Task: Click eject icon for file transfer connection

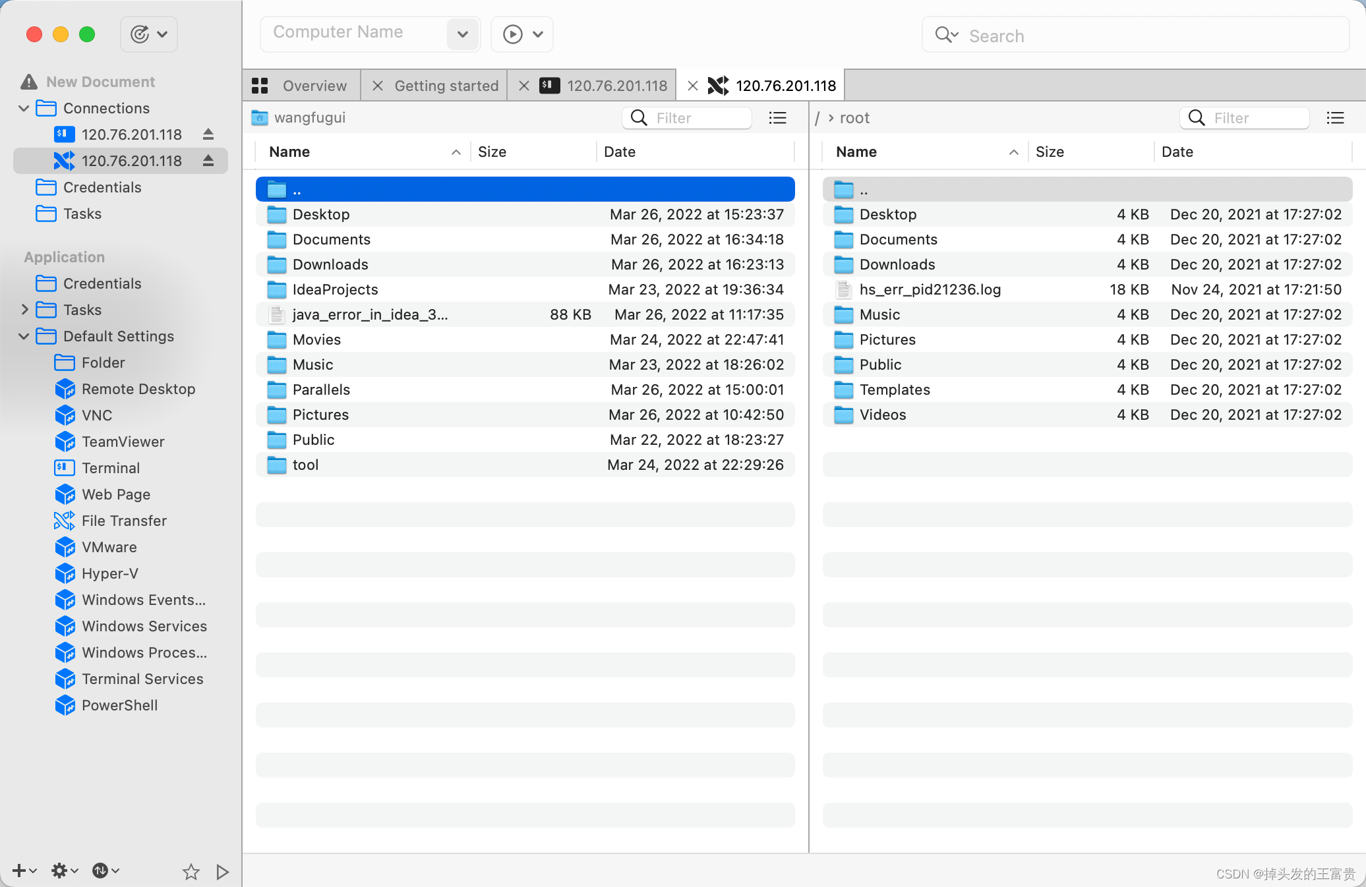Action: (x=208, y=161)
